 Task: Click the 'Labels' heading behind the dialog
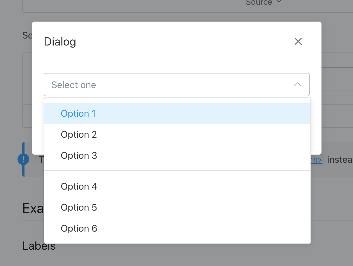(39, 246)
